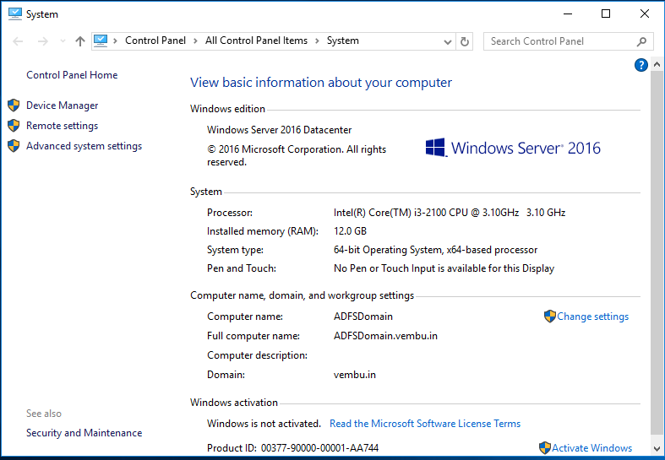Click the shield icon next to Activate Windows
This screenshot has width=665, height=460.
tap(544, 447)
